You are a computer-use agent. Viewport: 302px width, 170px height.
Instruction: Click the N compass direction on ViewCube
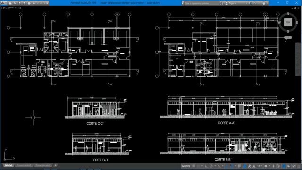(x=288, y=14)
